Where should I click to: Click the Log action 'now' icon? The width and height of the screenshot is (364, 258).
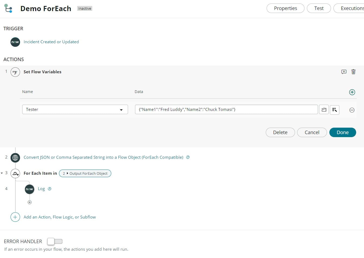[29, 189]
